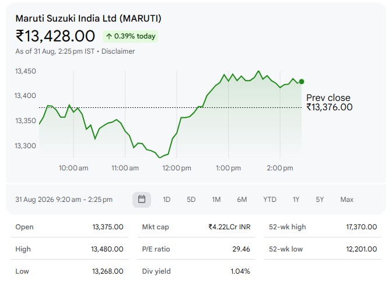
Task: Click the Low value 13,268.00
Action: pyautogui.click(x=108, y=271)
